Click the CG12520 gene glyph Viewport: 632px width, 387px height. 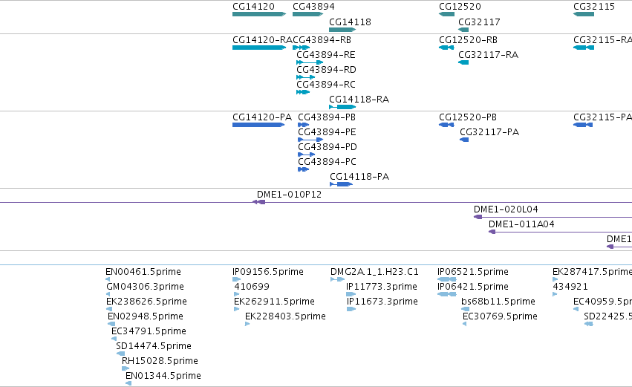tap(446, 14)
